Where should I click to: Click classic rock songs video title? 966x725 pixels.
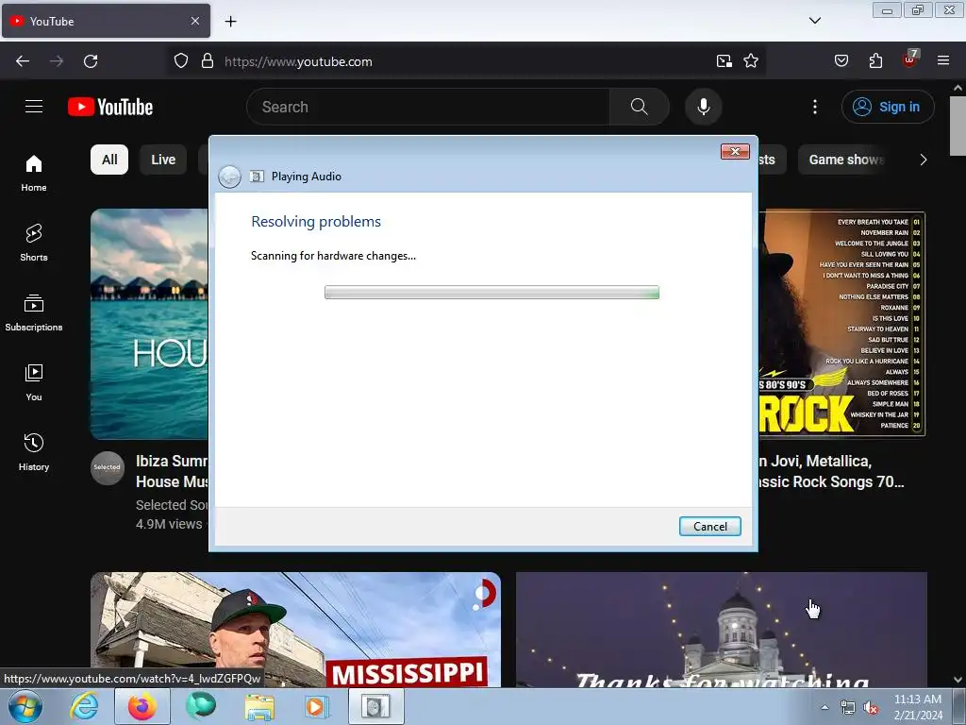(831, 471)
